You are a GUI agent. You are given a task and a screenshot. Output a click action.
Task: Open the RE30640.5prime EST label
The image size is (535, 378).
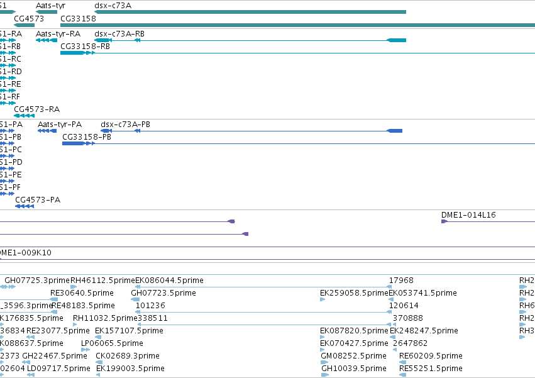pyautogui.click(x=82, y=293)
